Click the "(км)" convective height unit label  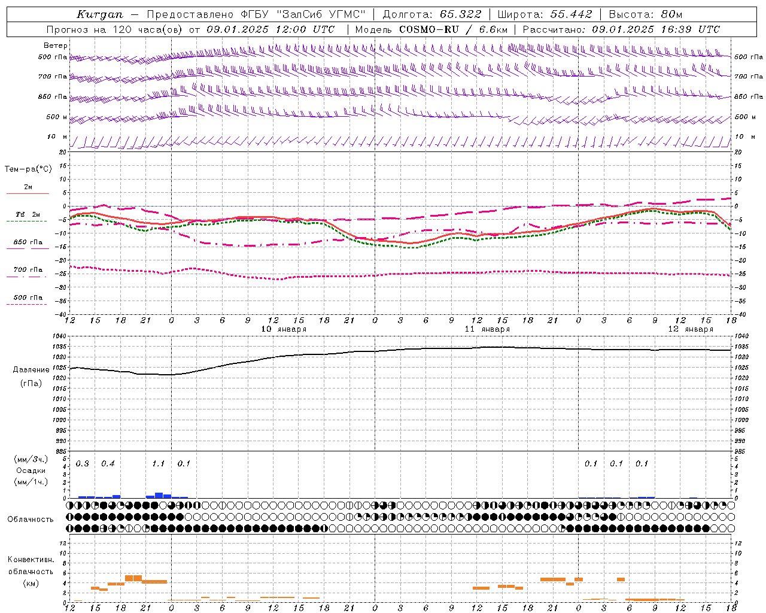pos(31,583)
